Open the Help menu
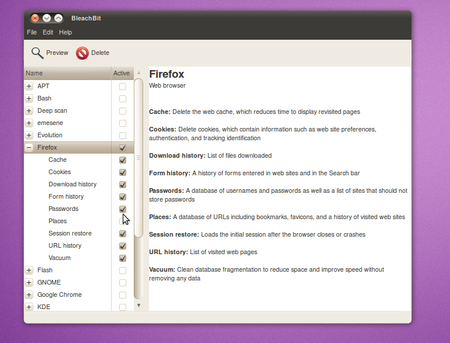The width and height of the screenshot is (450, 343). pyautogui.click(x=65, y=32)
